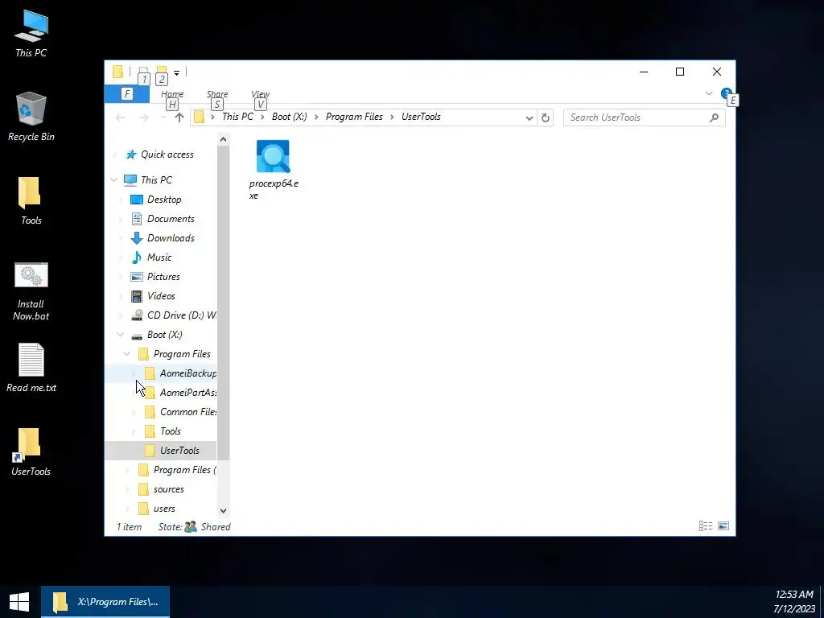Select the Recycle Bin desktop icon
Screen dimensions: 824x618
pos(31,117)
